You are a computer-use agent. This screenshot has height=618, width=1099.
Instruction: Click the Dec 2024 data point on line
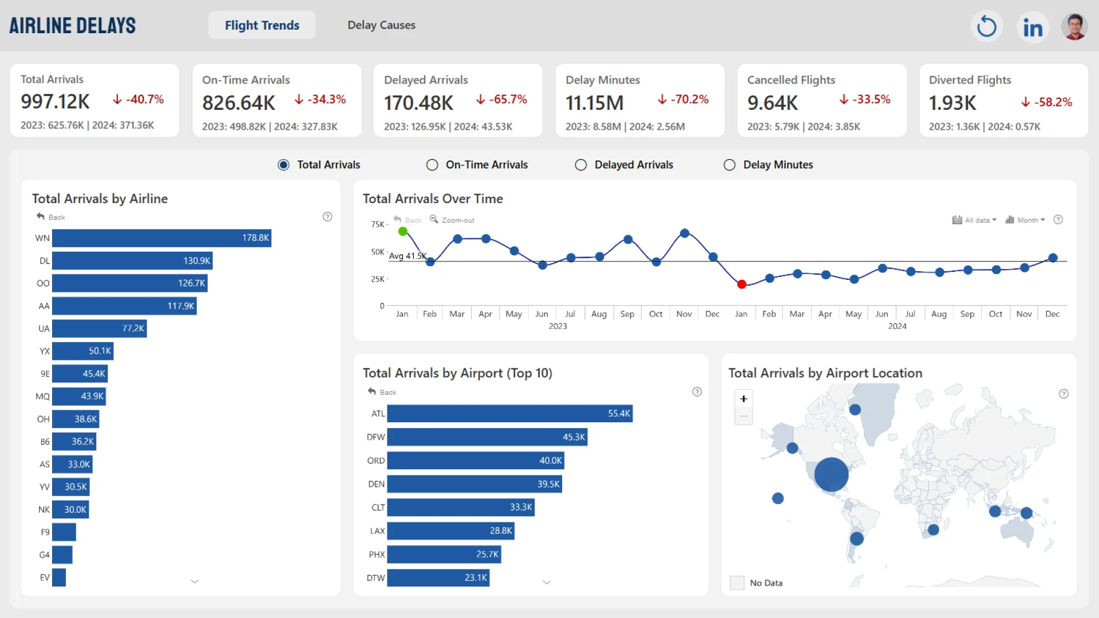[x=1053, y=257]
